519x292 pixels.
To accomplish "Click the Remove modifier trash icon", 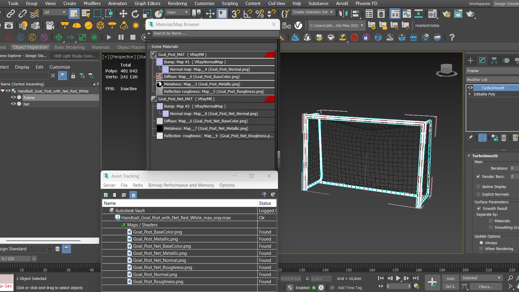I will [504, 138].
